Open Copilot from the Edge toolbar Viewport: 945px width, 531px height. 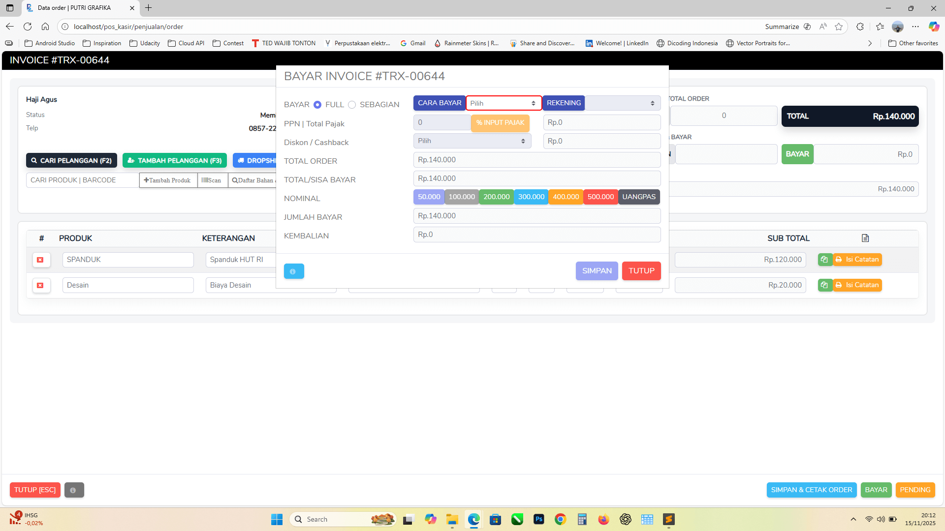click(x=933, y=27)
